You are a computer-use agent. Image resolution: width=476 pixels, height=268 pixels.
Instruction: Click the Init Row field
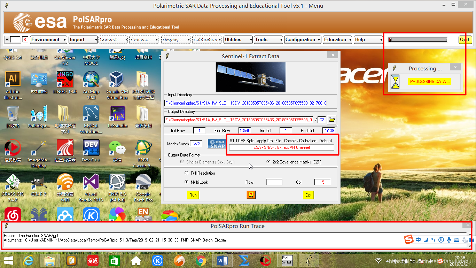tap(200, 131)
